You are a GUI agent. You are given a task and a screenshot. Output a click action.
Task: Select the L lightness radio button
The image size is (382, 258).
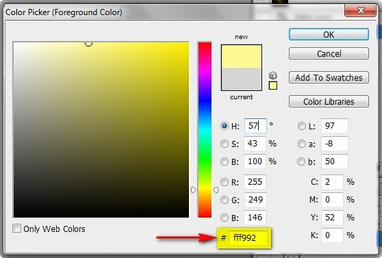point(302,126)
